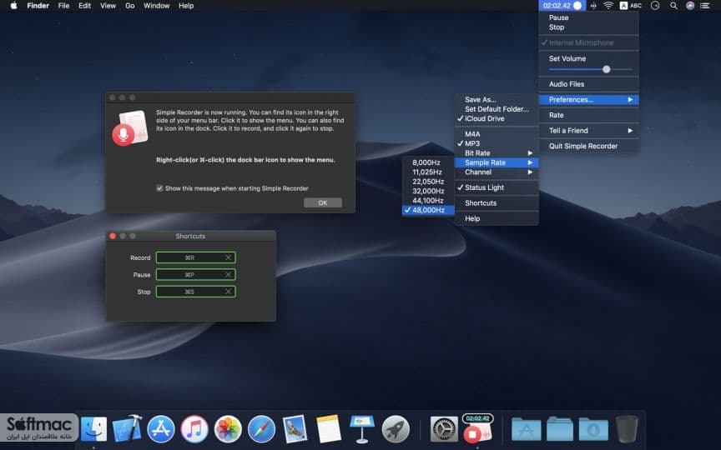Clear the Pause shortcut with X
The height and width of the screenshot is (450, 721).
tap(228, 275)
